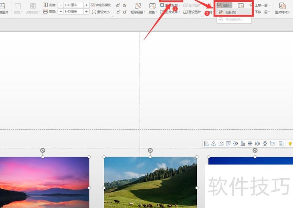Toggle the 锁定纵横比 checkbox
Image resolution: width=293 pixels, height=208 pixels.
[93, 5]
